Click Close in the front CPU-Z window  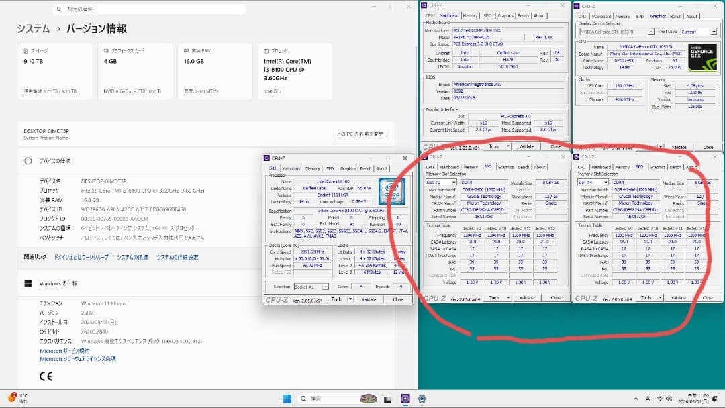coord(397,299)
